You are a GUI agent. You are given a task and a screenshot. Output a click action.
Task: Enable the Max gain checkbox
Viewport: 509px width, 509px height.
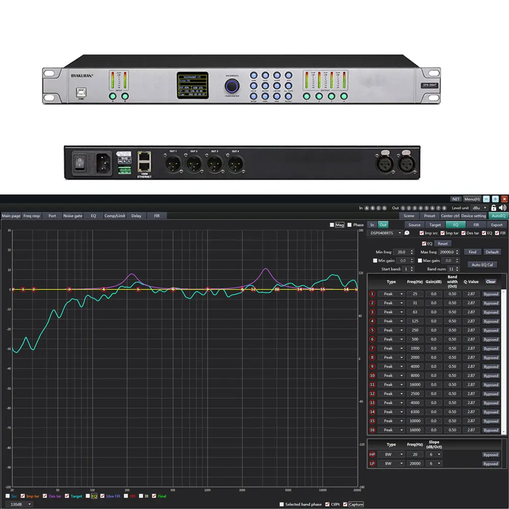420,261
